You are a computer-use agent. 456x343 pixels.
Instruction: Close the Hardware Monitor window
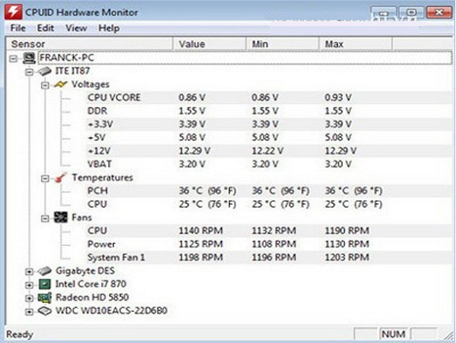(439, 12)
